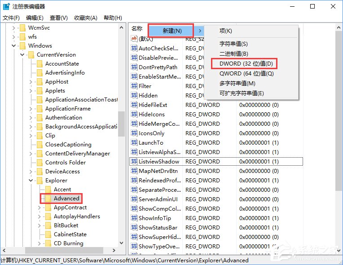Click the AppHost folder icon

[40, 82]
